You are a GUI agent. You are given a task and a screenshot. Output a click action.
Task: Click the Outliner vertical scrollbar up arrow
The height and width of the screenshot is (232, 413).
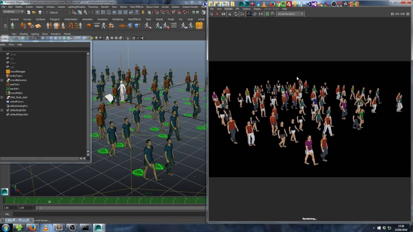coord(88,54)
